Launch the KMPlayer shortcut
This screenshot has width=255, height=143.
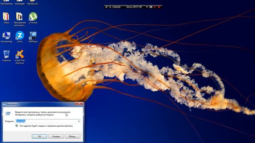click(33, 37)
